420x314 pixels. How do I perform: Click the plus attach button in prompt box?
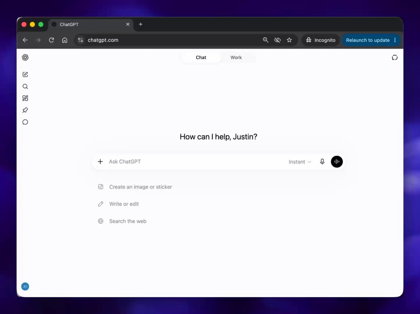(x=100, y=162)
